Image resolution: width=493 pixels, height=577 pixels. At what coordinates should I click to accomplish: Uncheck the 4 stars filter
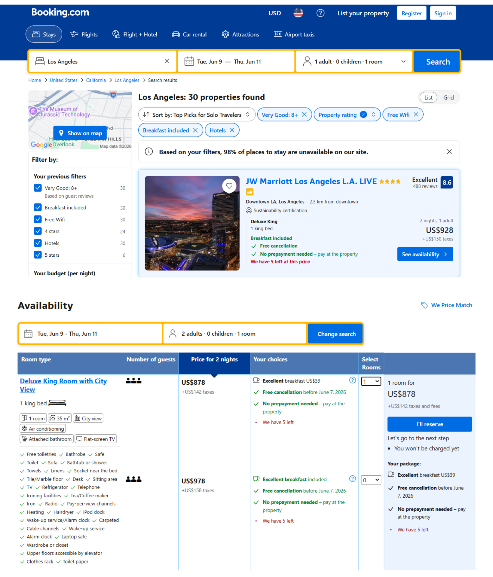tap(38, 231)
